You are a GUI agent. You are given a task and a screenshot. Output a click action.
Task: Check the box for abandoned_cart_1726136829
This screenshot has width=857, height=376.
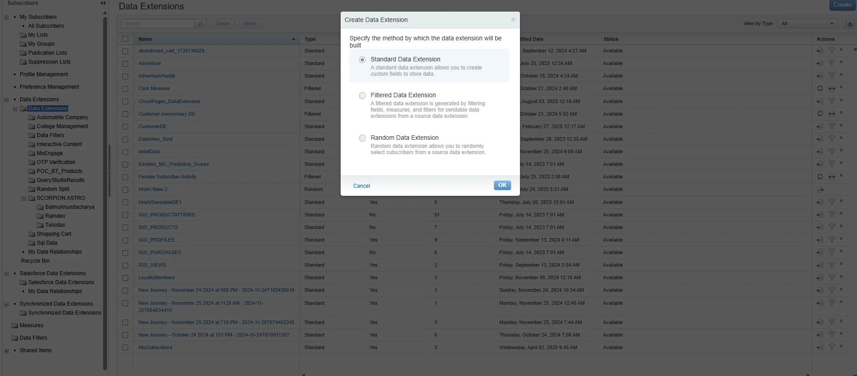tap(125, 51)
